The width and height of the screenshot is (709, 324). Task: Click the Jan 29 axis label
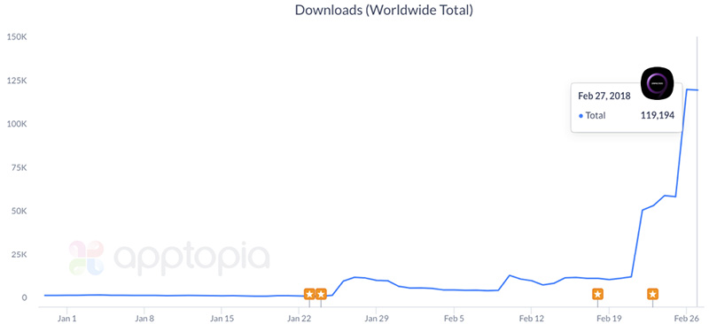(376, 318)
